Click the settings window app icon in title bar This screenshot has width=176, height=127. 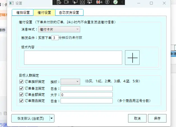pos(11,3)
